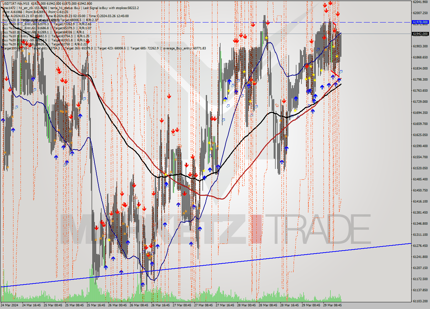Click the 61381.450 price axis label
430x309 pixels.
pos(420,212)
